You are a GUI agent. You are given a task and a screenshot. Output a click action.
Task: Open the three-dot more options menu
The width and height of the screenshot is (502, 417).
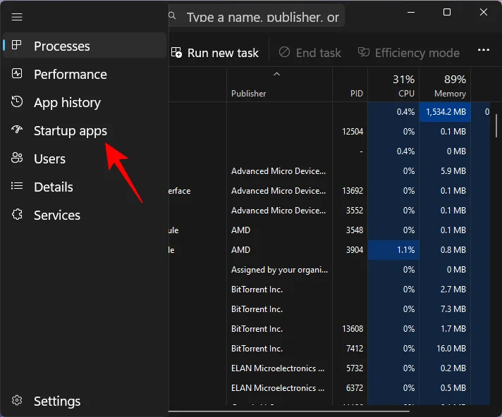click(484, 50)
